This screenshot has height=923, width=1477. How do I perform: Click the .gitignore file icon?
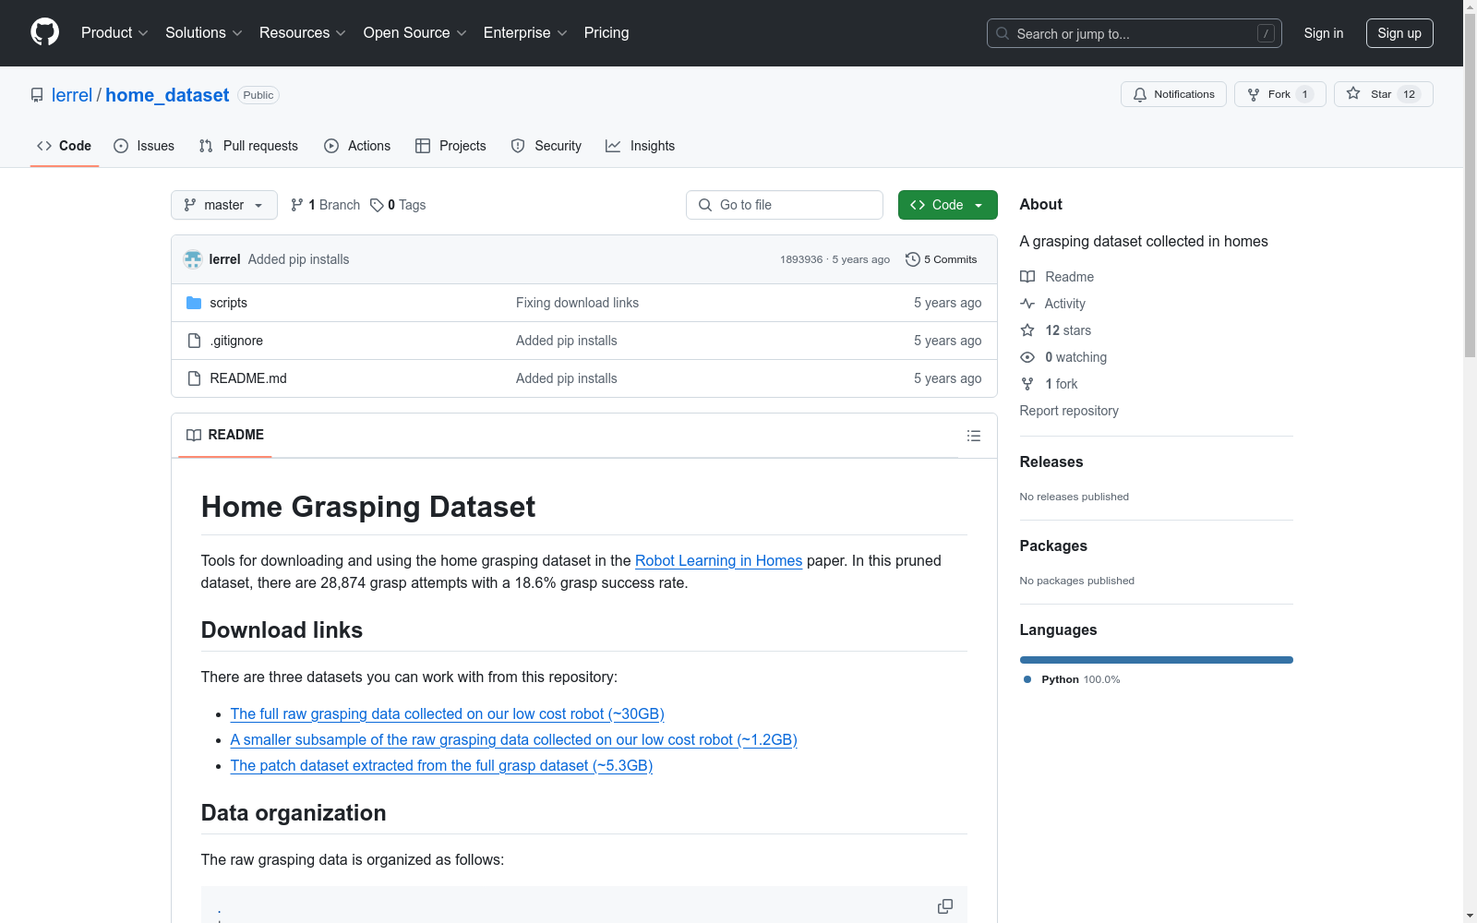(194, 341)
